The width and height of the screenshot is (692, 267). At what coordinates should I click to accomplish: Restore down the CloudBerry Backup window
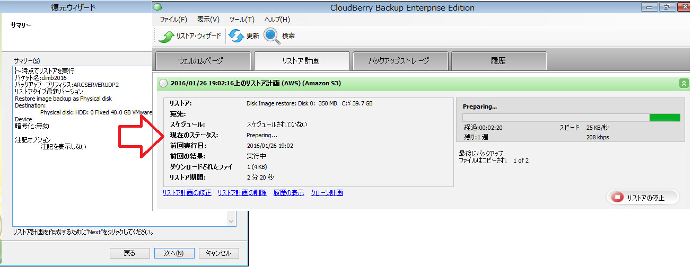667,7
